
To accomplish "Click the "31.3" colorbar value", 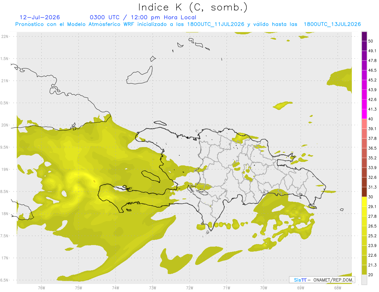I will coord(373,187).
